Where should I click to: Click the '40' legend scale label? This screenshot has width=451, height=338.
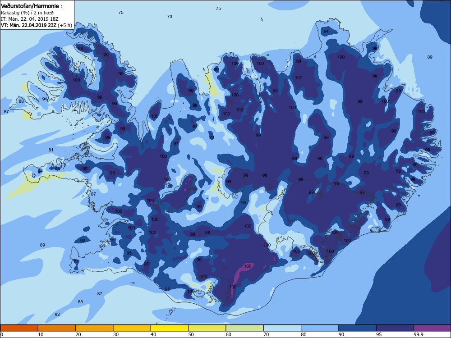(x=154, y=334)
